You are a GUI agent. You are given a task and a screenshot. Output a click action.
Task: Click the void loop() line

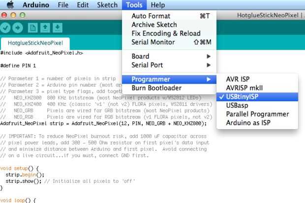point(18,200)
